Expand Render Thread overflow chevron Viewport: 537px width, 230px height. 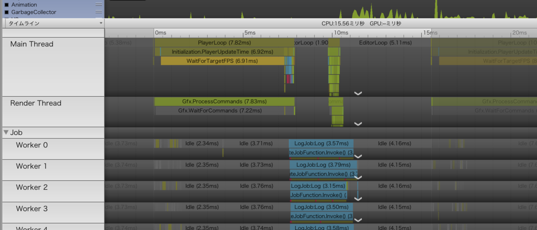pyautogui.click(x=358, y=124)
